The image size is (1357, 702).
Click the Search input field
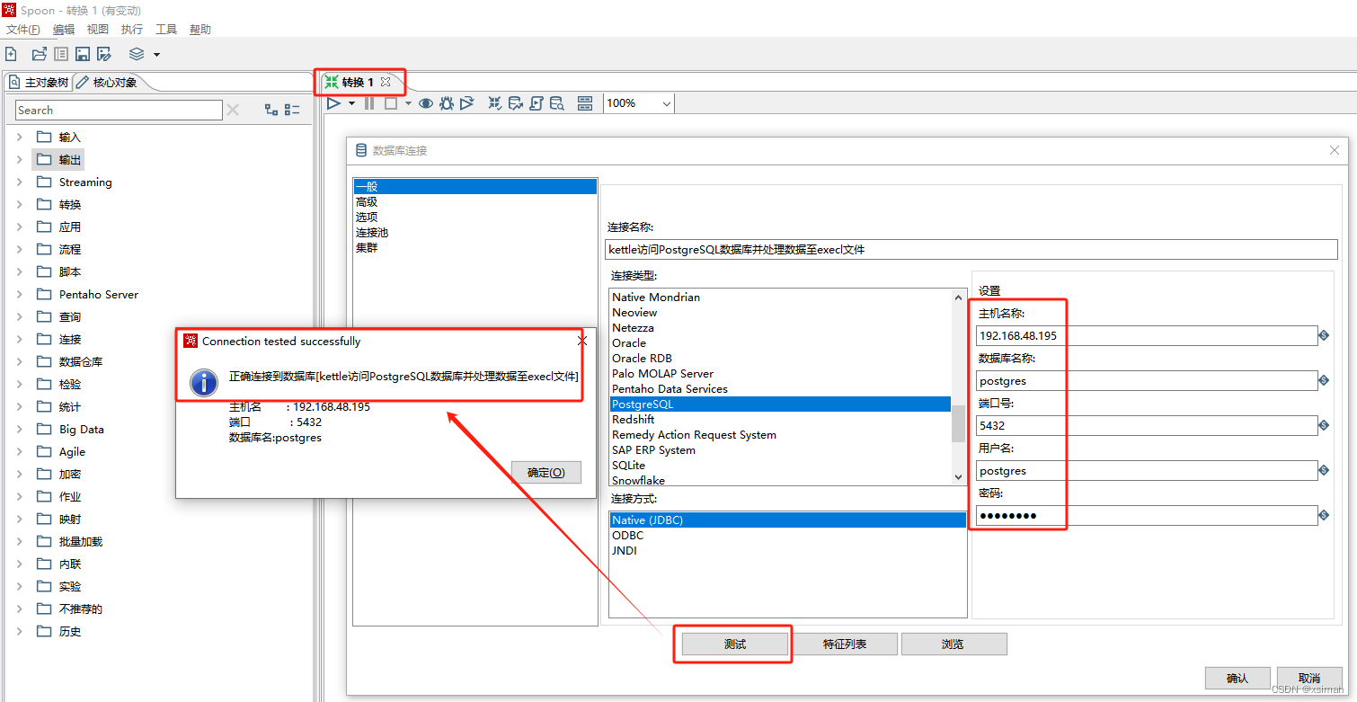(117, 110)
